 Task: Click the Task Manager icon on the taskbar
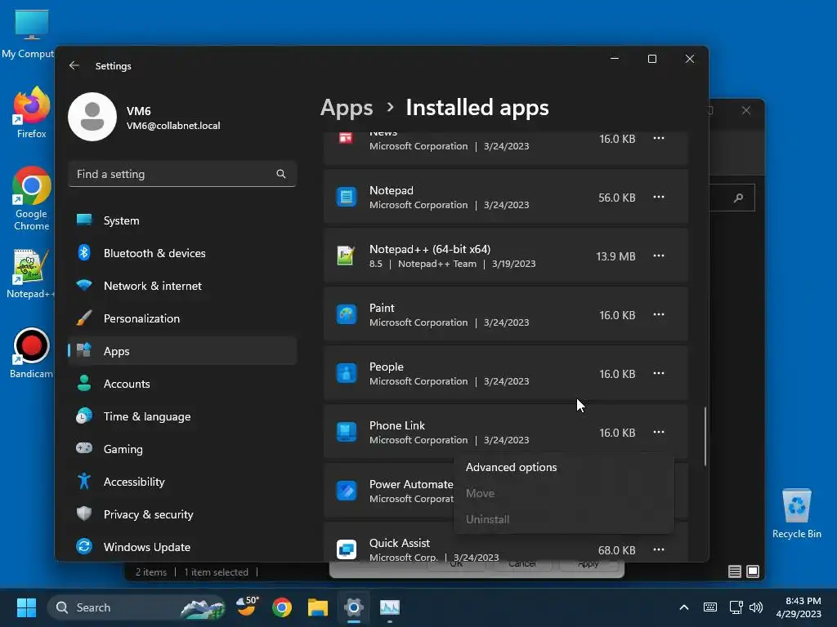(x=390, y=607)
